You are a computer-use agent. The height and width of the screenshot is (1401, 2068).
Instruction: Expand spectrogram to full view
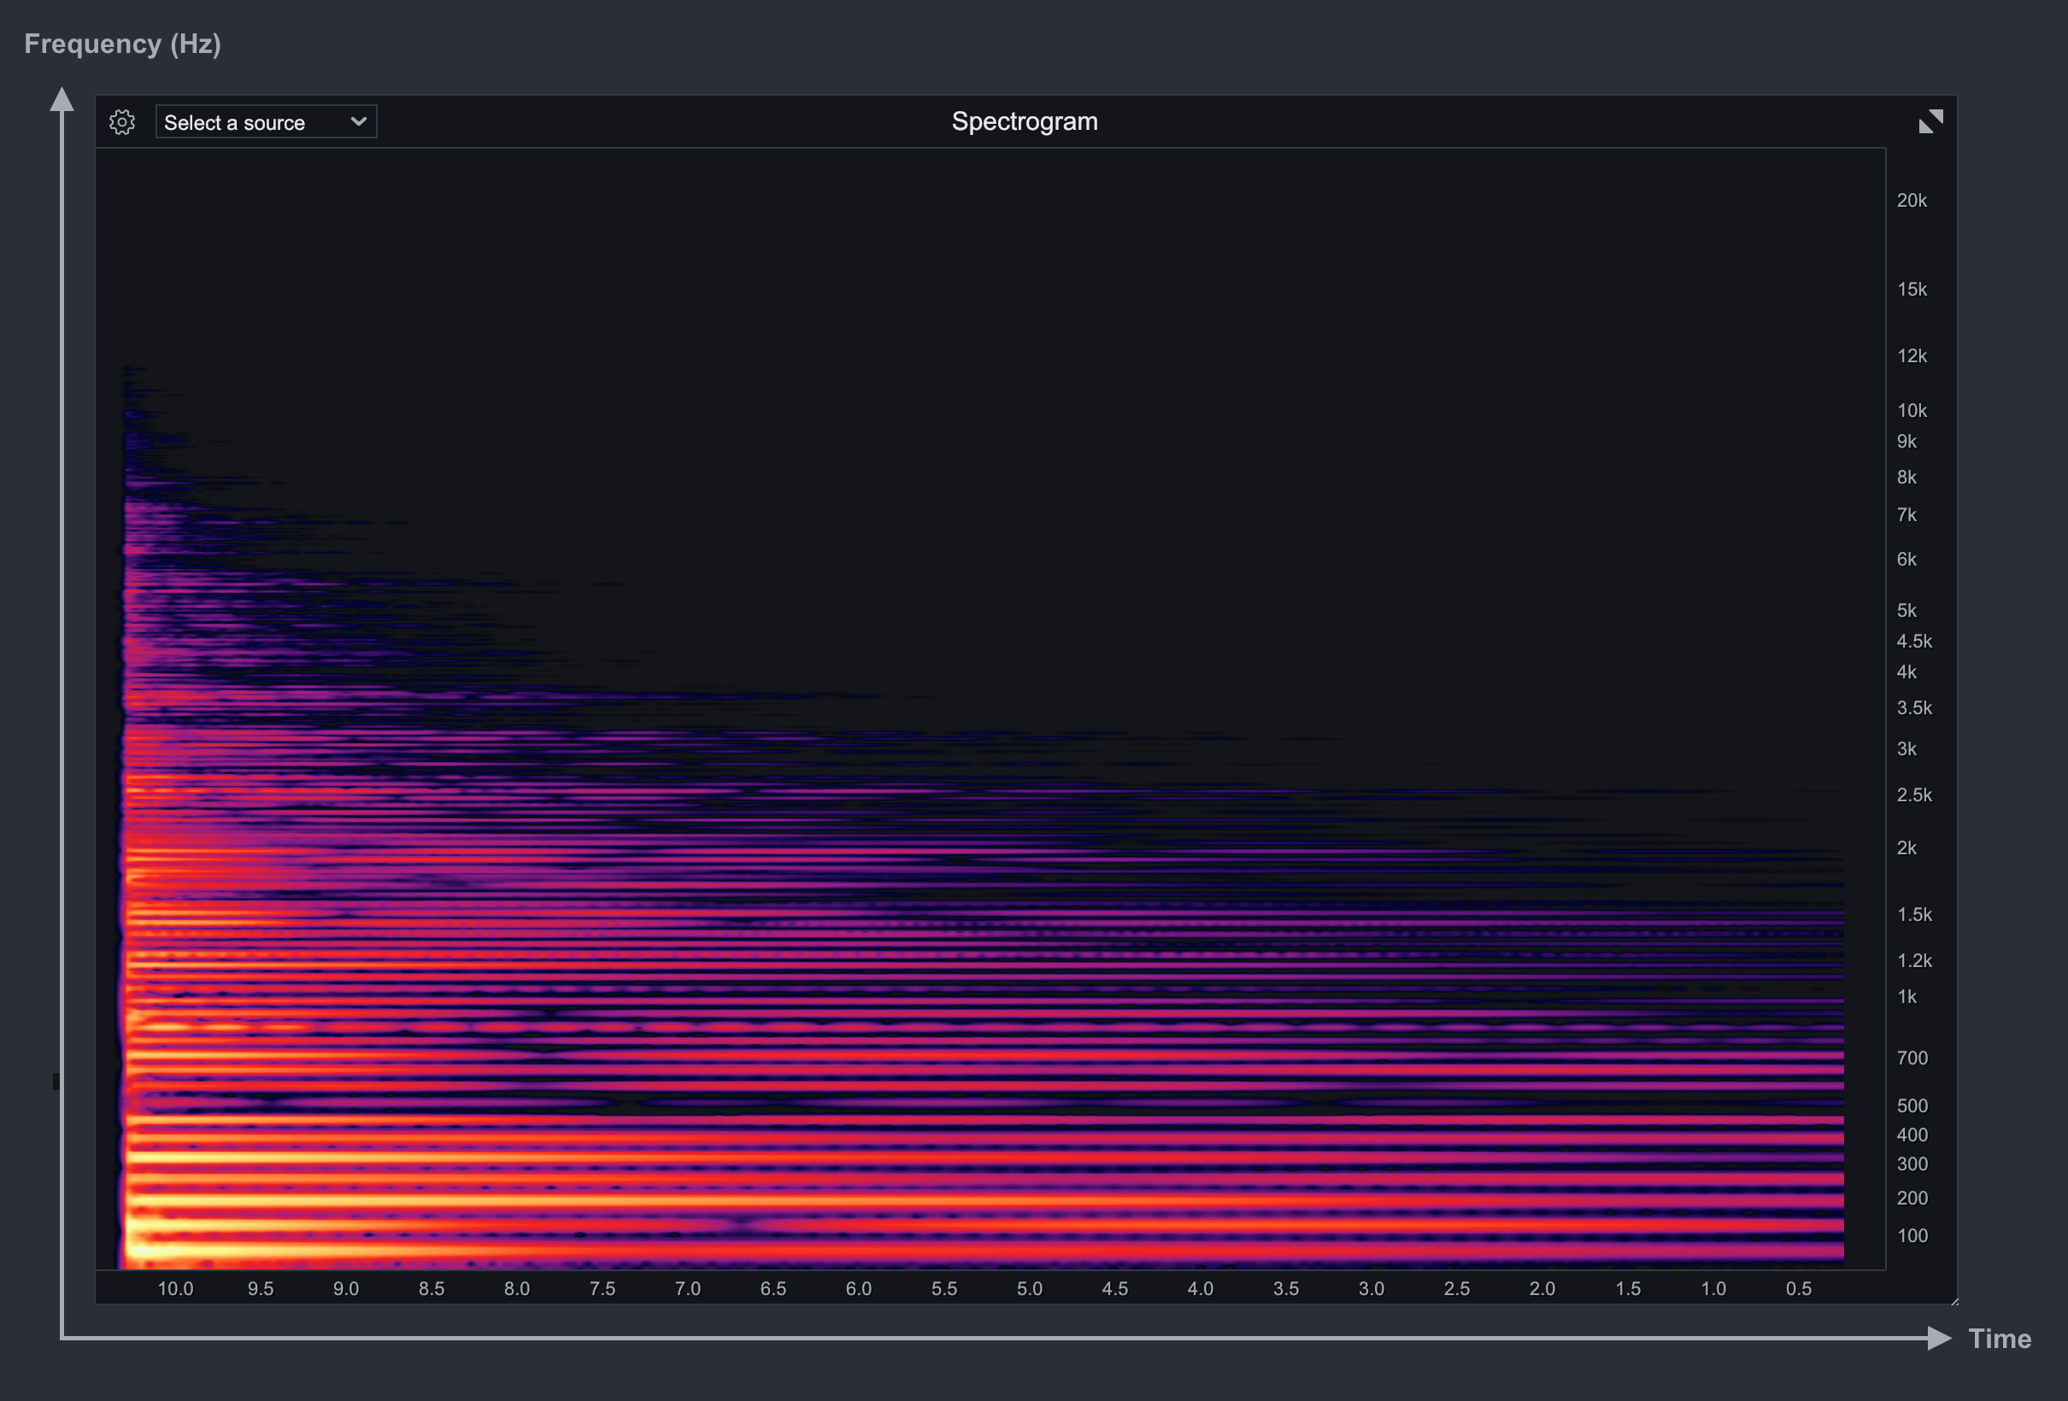tap(1930, 122)
